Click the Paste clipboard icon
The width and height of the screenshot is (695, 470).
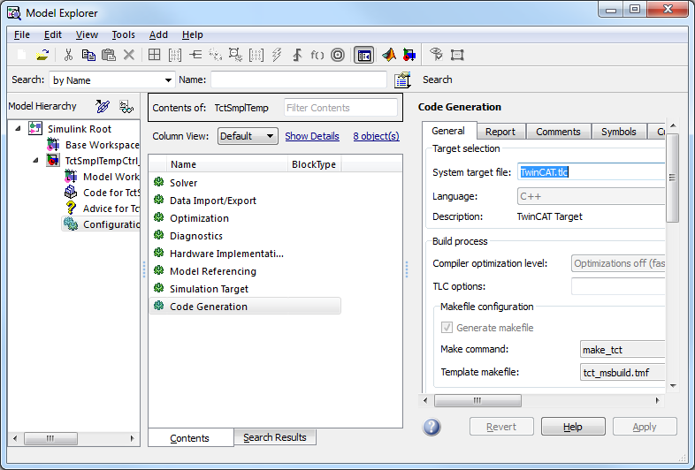click(109, 55)
